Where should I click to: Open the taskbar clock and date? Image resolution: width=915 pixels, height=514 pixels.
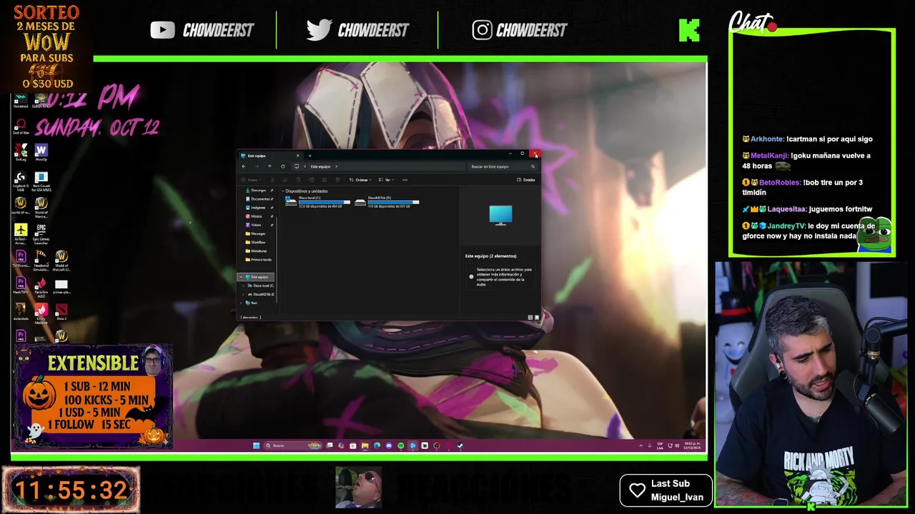click(692, 445)
